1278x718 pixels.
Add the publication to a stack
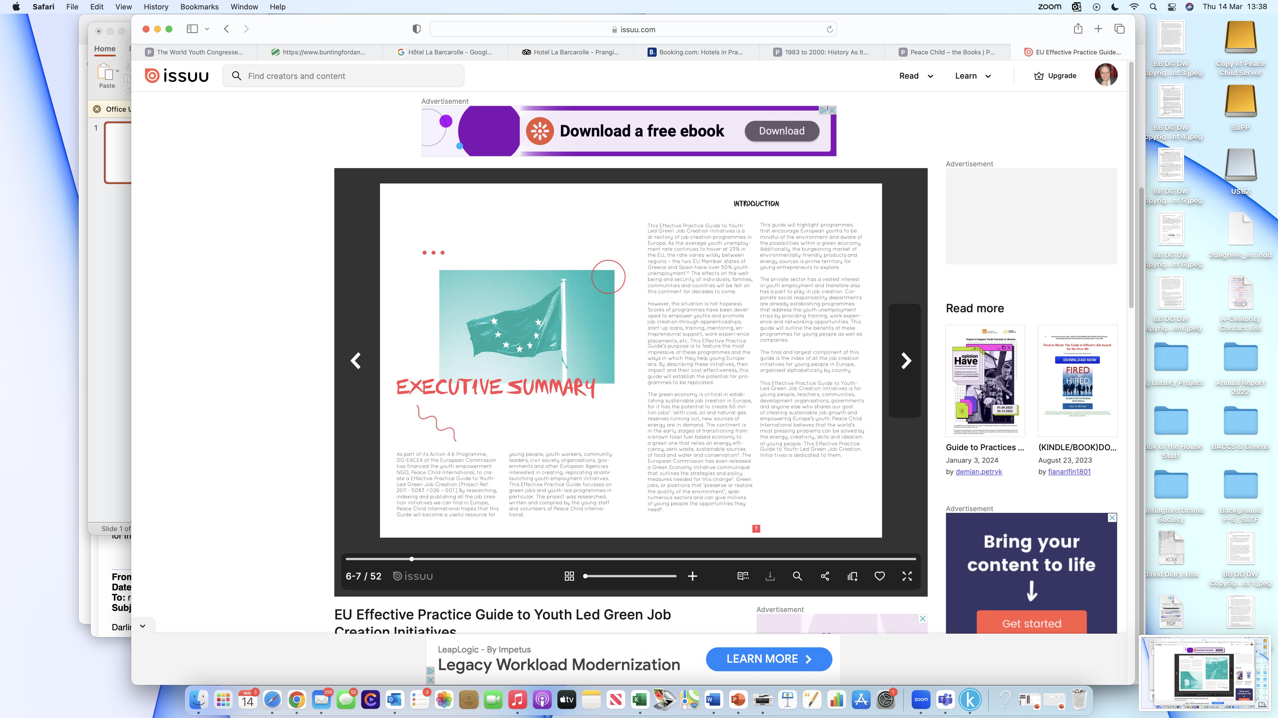click(852, 576)
